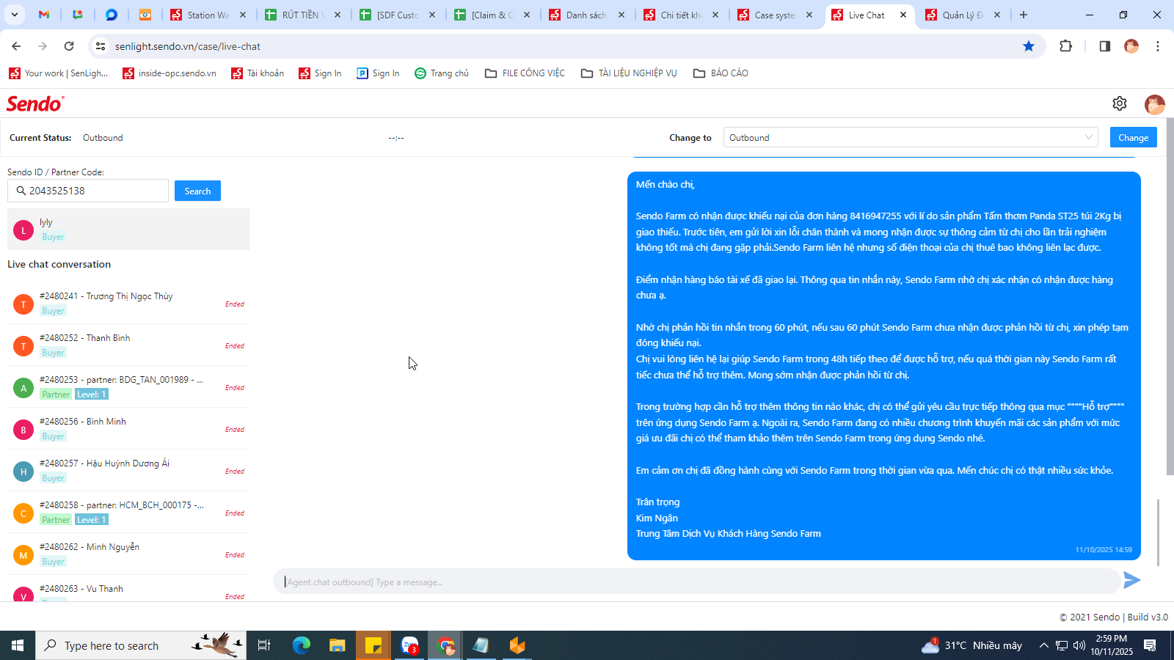This screenshot has height=660, width=1174.
Task: Go back to the previous page
Action: tap(16, 46)
